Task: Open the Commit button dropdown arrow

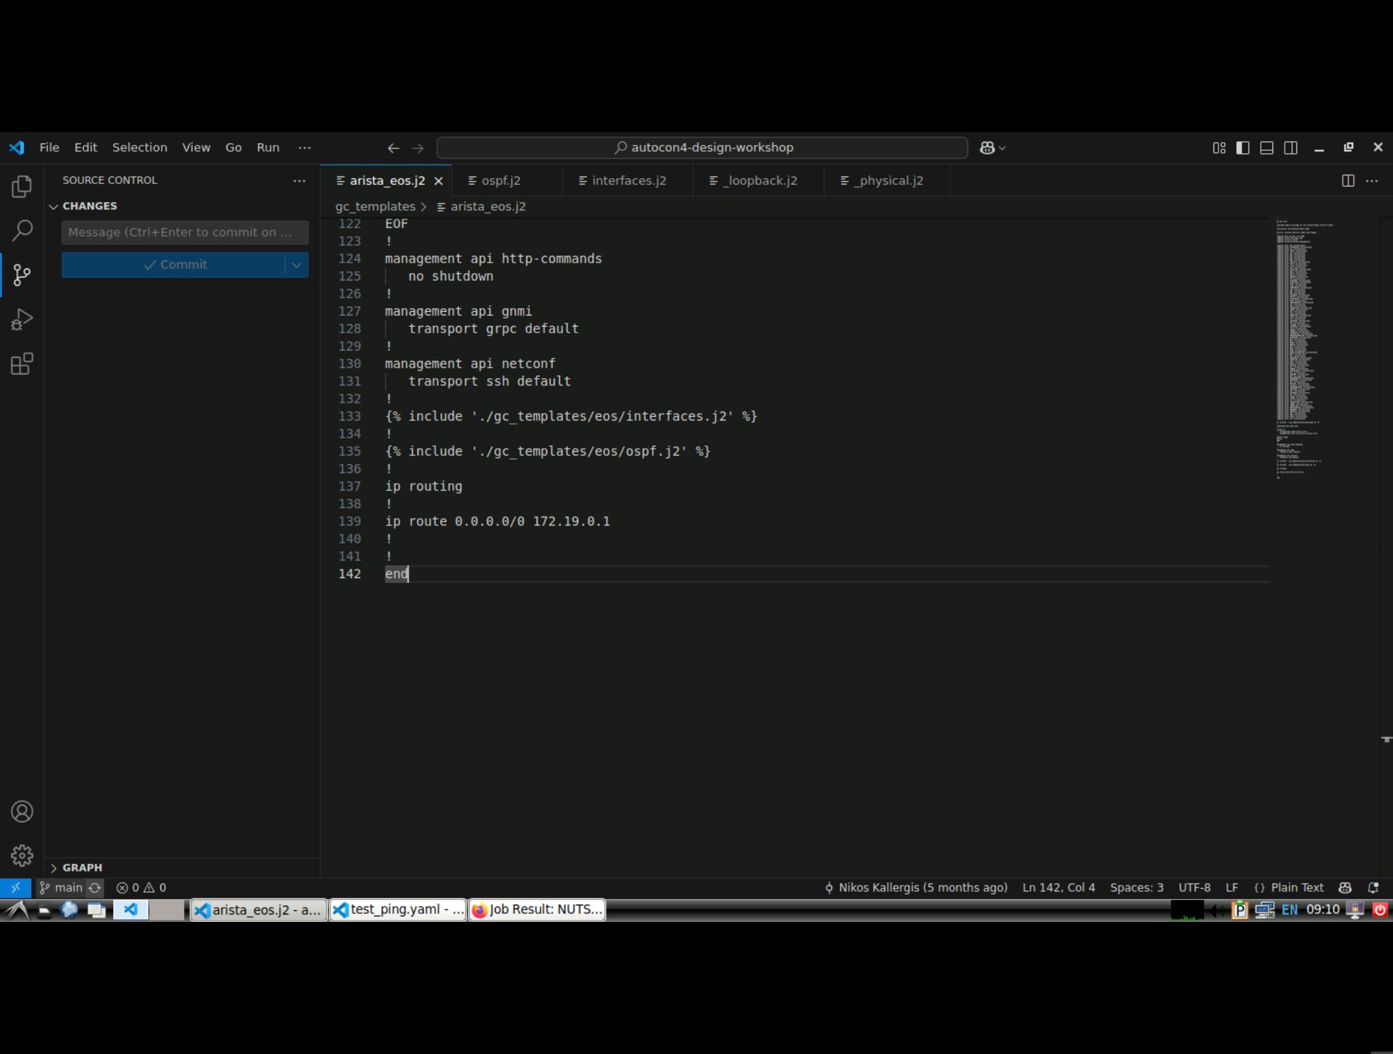Action: [x=296, y=264]
